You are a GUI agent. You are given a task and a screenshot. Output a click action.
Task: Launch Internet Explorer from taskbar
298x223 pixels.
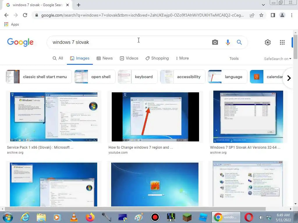25,217
